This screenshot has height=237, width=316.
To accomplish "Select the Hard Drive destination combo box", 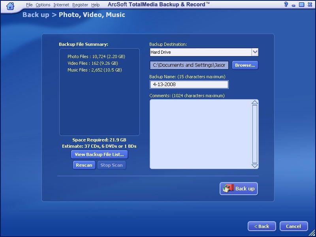I will point(204,52).
